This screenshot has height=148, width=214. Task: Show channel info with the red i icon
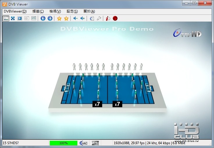(108, 18)
